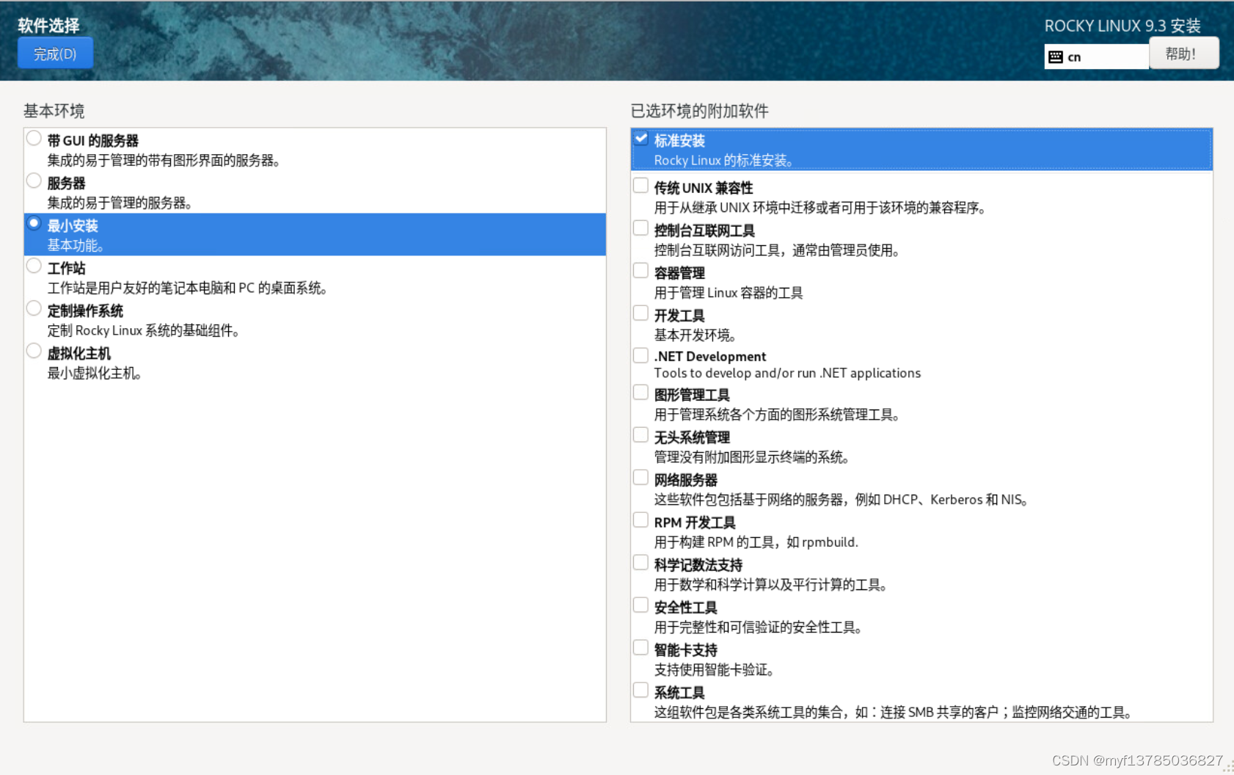The width and height of the screenshot is (1234, 775).
Task: Click the 用于数学和科学计算以及平行计算的工具。 text
Action: point(772,585)
